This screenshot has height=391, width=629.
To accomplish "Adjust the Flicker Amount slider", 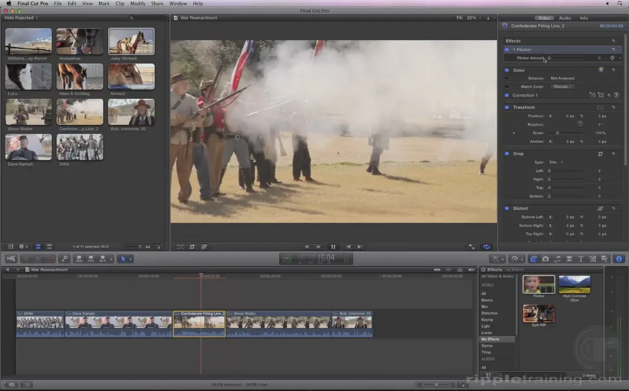I will 565,58.
